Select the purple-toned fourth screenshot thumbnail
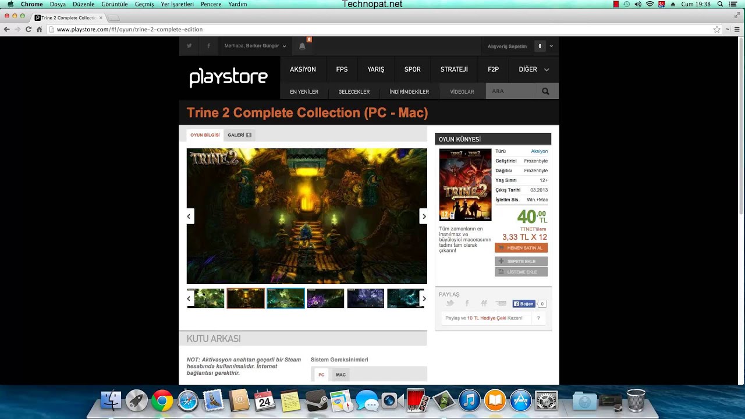Image resolution: width=745 pixels, height=419 pixels. tap(325, 299)
